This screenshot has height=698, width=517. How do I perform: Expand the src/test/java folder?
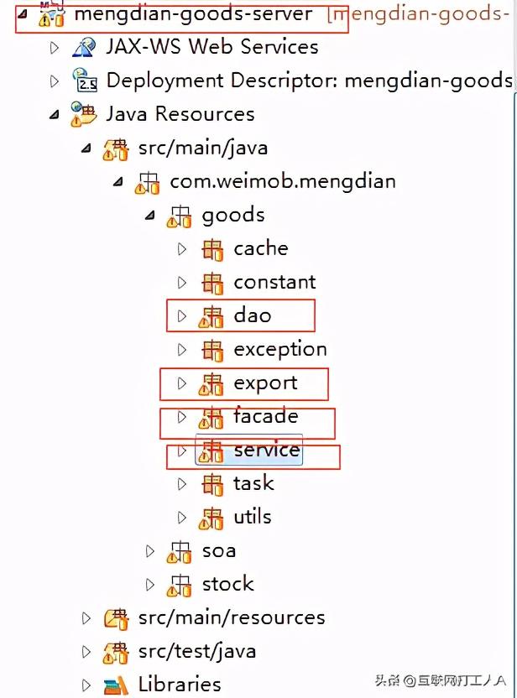(86, 652)
